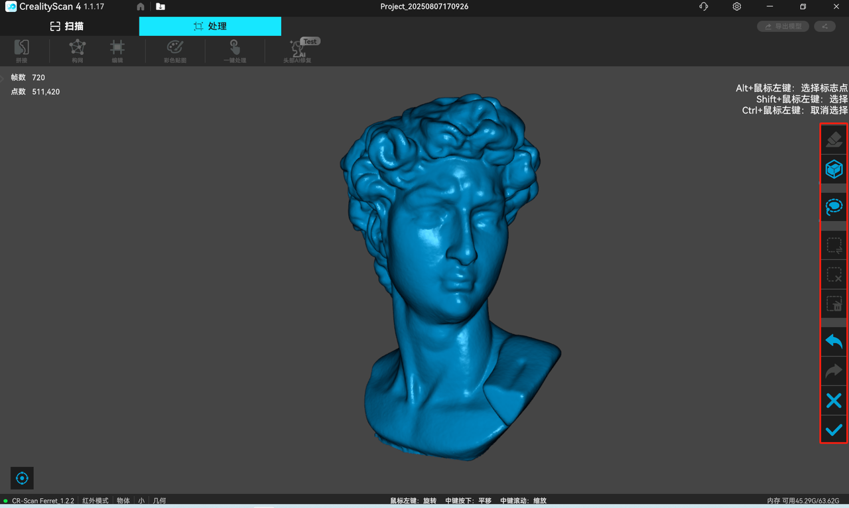Open the 彩色贴图 color texture tool
Image resolution: width=849 pixels, height=508 pixels.
[175, 51]
